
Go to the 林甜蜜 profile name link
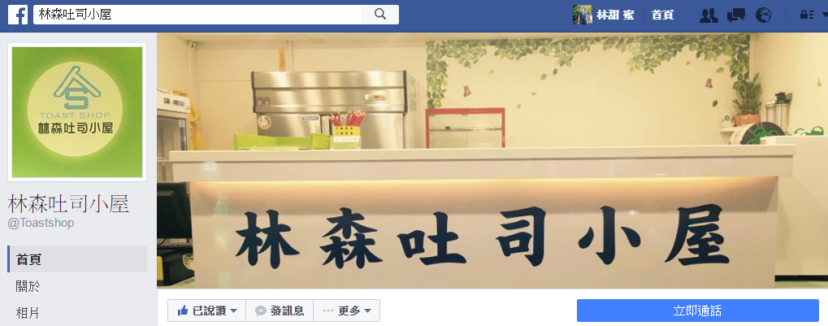click(615, 15)
